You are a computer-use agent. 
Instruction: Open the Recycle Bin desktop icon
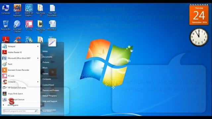click(6, 25)
